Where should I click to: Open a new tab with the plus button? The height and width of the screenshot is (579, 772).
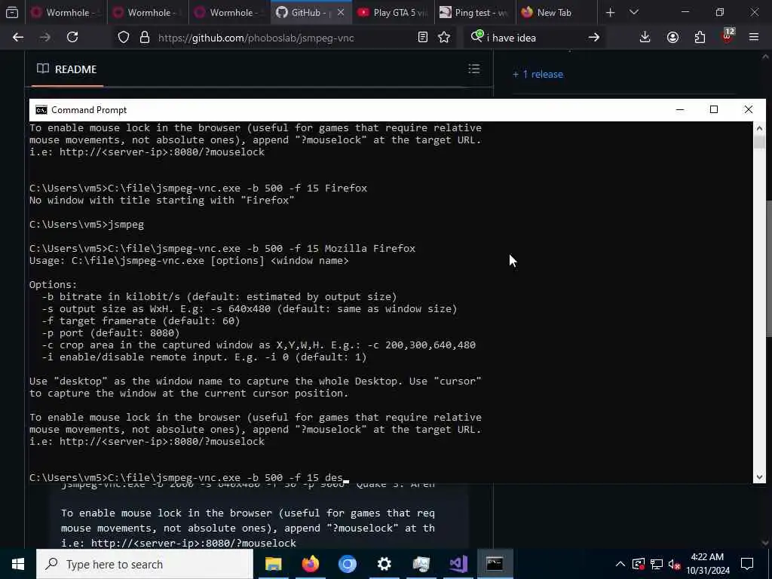click(x=611, y=12)
